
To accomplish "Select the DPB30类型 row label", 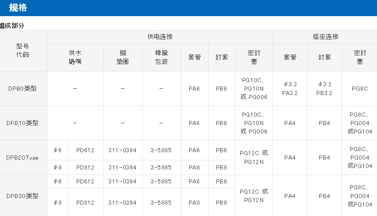I will click(x=23, y=196).
